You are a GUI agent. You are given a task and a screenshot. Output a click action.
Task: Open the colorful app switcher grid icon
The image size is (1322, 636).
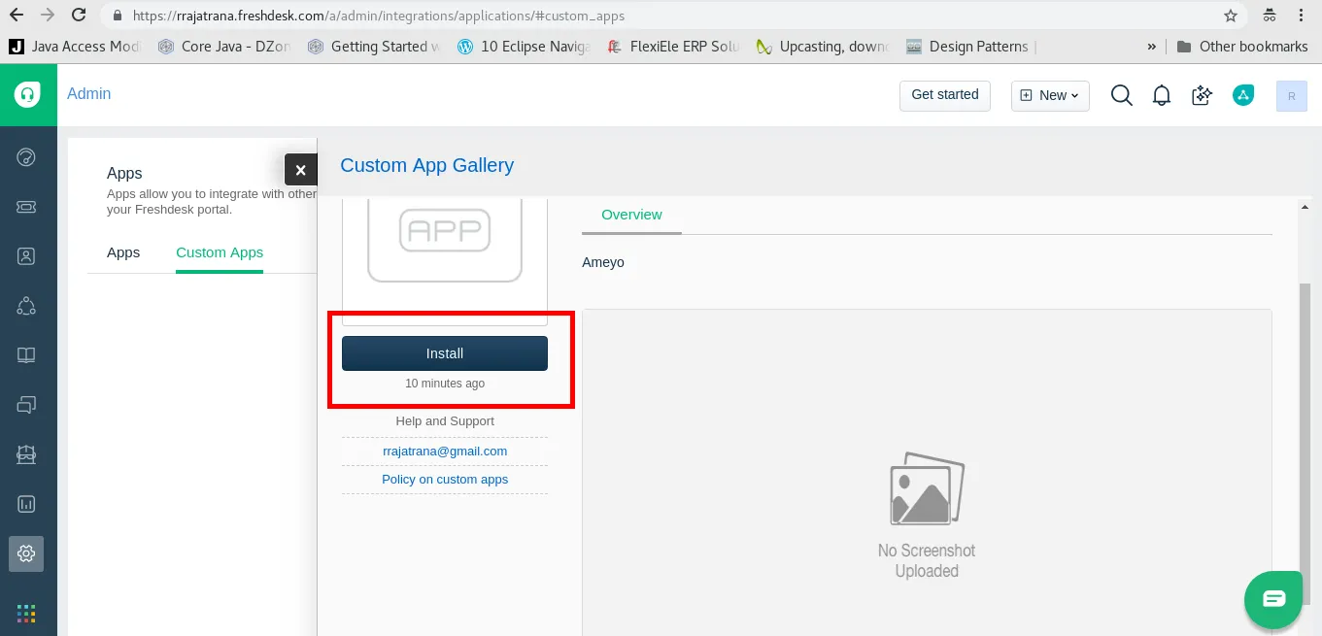26,613
